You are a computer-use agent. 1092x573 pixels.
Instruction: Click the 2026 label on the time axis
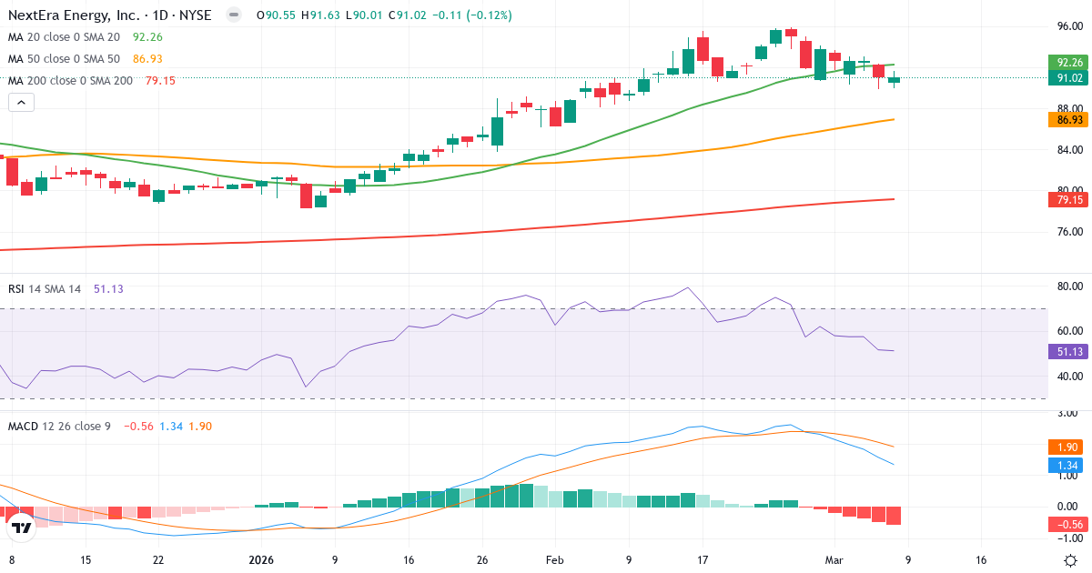click(x=262, y=561)
